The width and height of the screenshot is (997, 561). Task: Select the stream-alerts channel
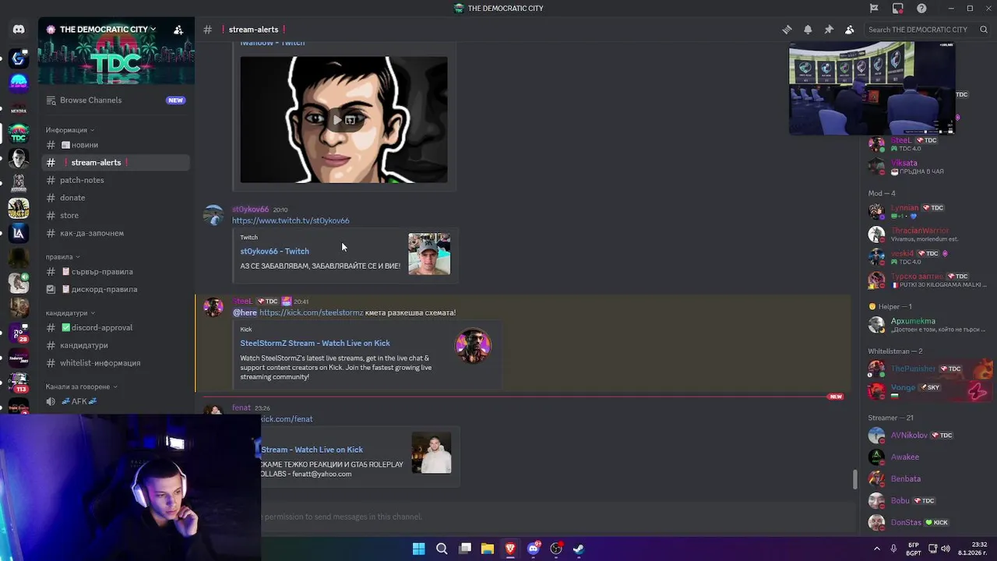(114, 162)
